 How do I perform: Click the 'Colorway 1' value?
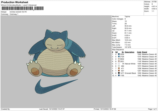(14, 14)
